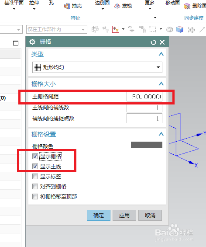
Task: Collapse the 类型 section
Action: click(x=161, y=54)
